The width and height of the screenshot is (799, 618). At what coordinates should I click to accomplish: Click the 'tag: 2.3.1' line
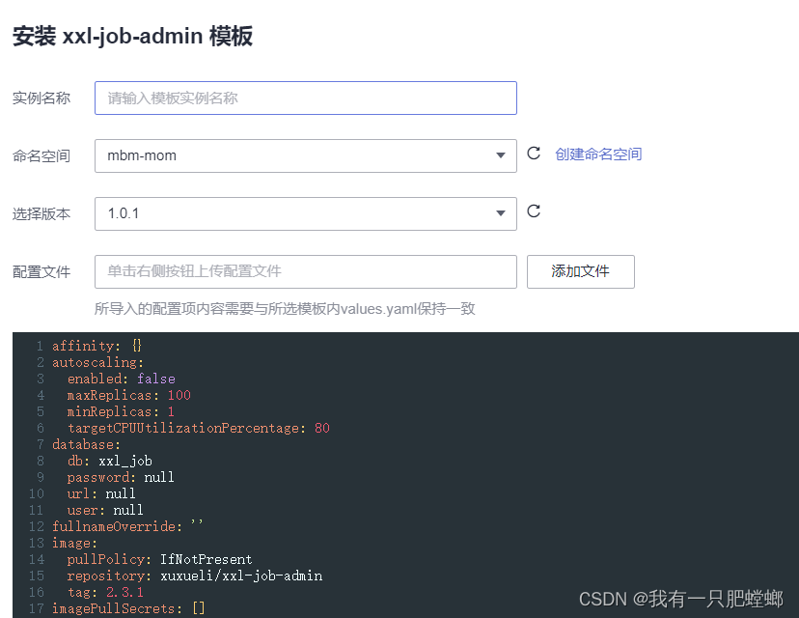[x=105, y=592]
